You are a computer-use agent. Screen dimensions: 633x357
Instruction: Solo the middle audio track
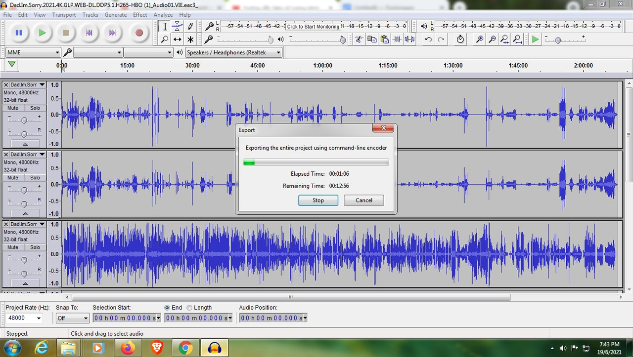(x=35, y=177)
